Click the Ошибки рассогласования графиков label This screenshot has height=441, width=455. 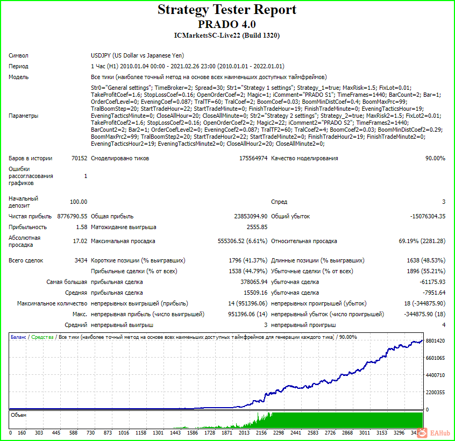(x=31, y=176)
